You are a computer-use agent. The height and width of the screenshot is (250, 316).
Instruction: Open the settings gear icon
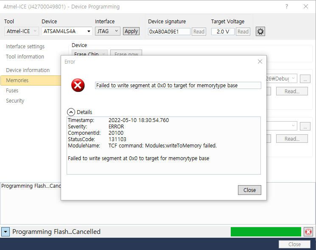point(260,31)
